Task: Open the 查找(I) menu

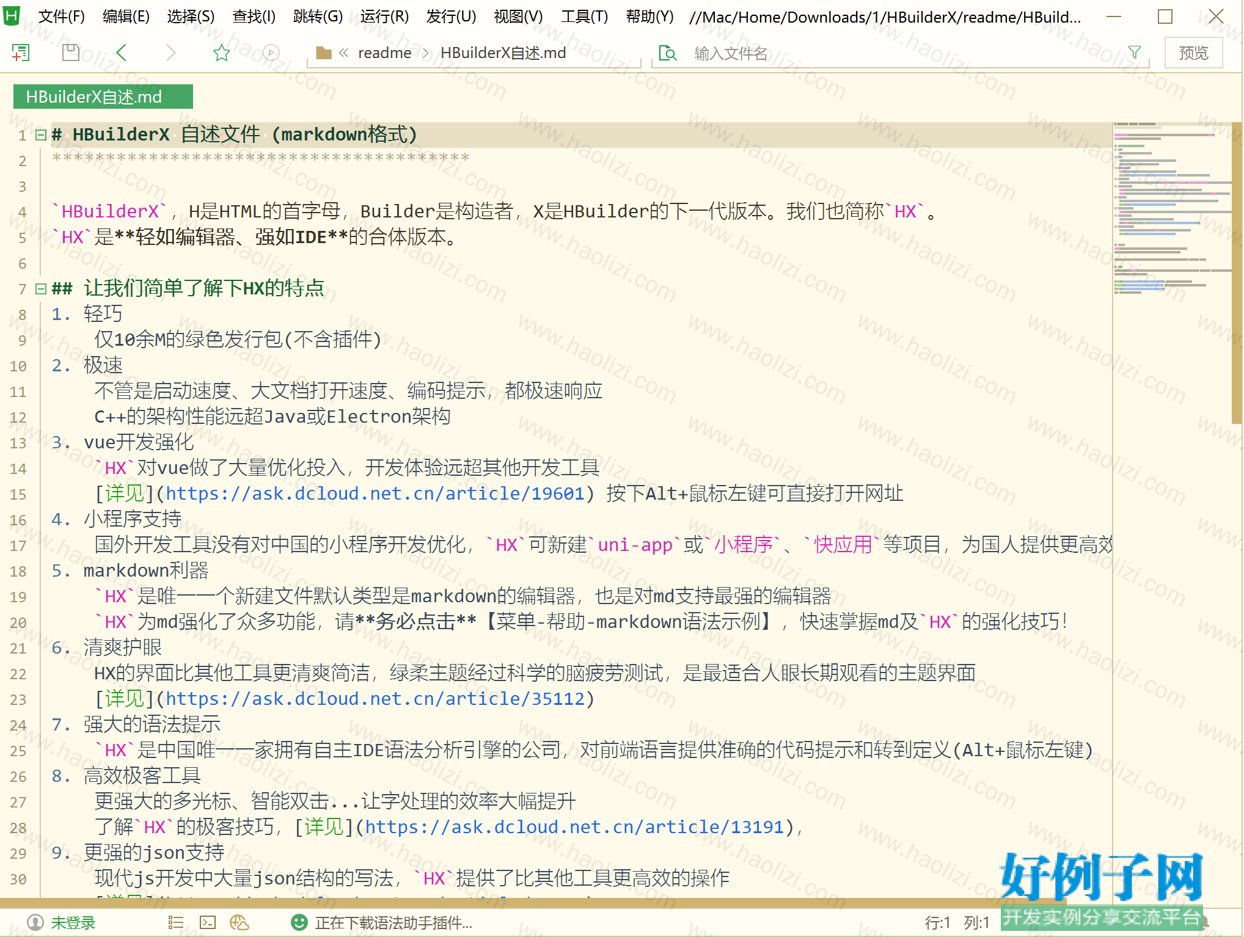Action: click(254, 16)
